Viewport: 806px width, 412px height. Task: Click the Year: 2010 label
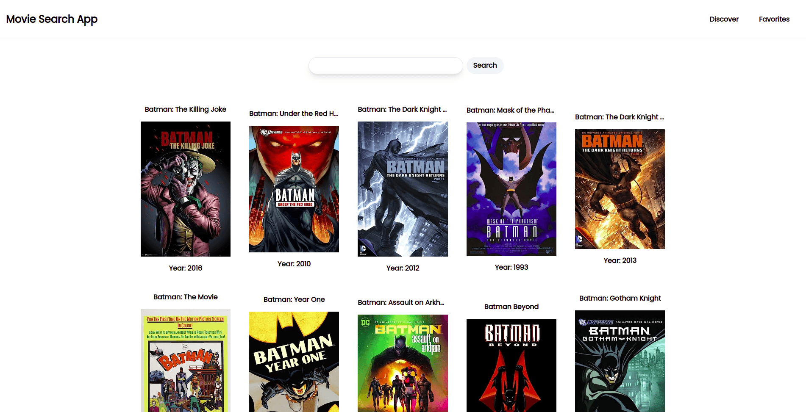coord(294,264)
